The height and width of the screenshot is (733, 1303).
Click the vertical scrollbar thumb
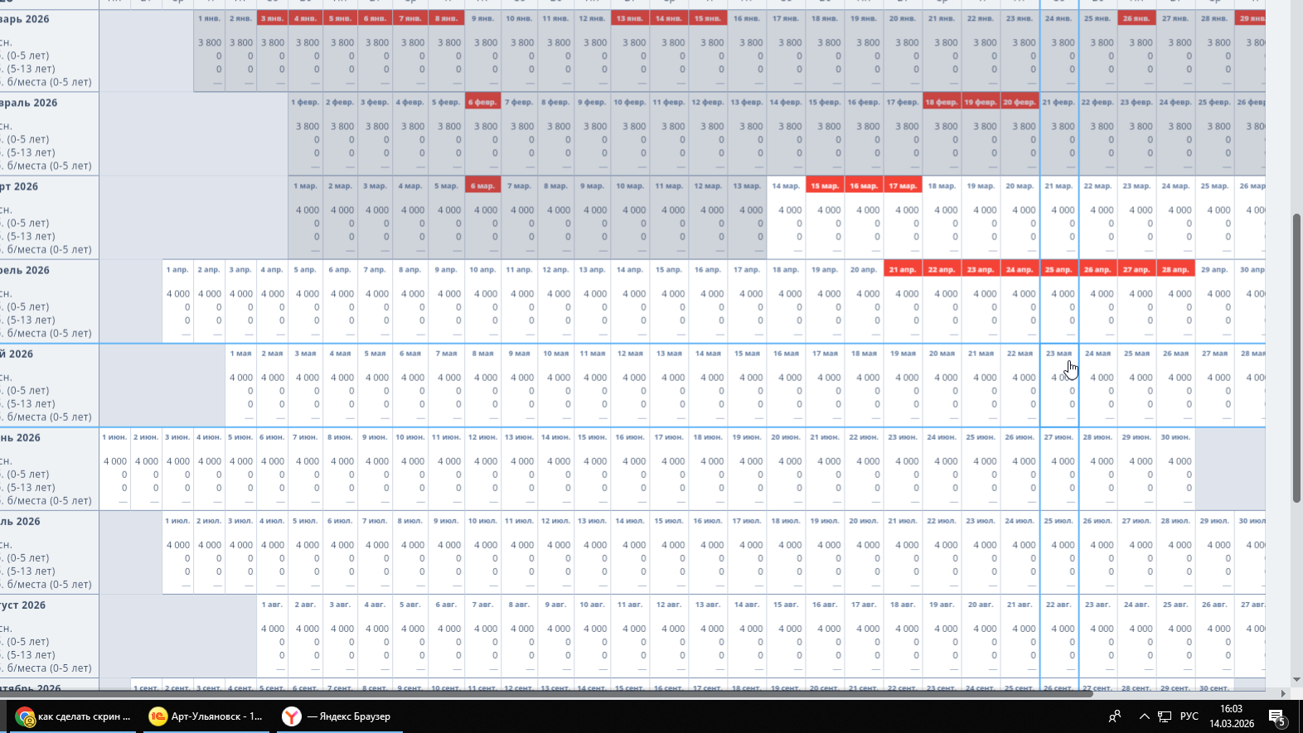tap(1296, 357)
